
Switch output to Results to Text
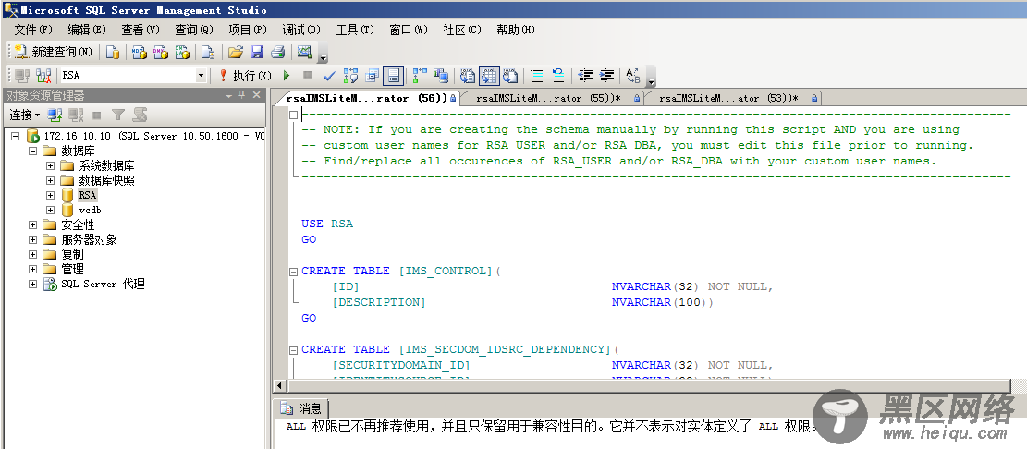pos(467,76)
